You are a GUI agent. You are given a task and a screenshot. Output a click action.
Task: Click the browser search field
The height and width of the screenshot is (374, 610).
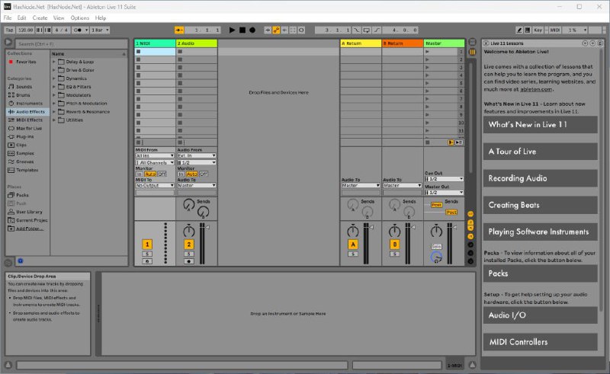(x=72, y=43)
